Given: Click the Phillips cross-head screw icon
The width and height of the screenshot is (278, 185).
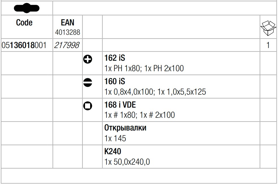Looking at the screenshot, I should [88, 59].
